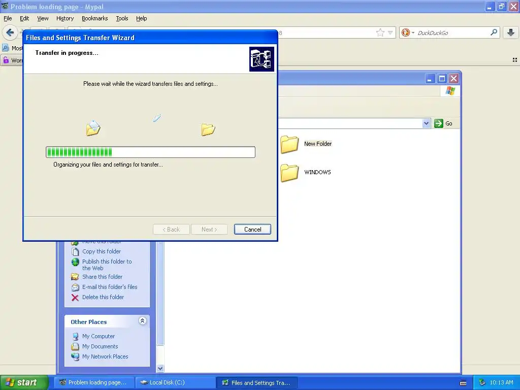This screenshot has height=390, width=520.
Task: Click the keyboard icon in system tray
Action: [463, 383]
